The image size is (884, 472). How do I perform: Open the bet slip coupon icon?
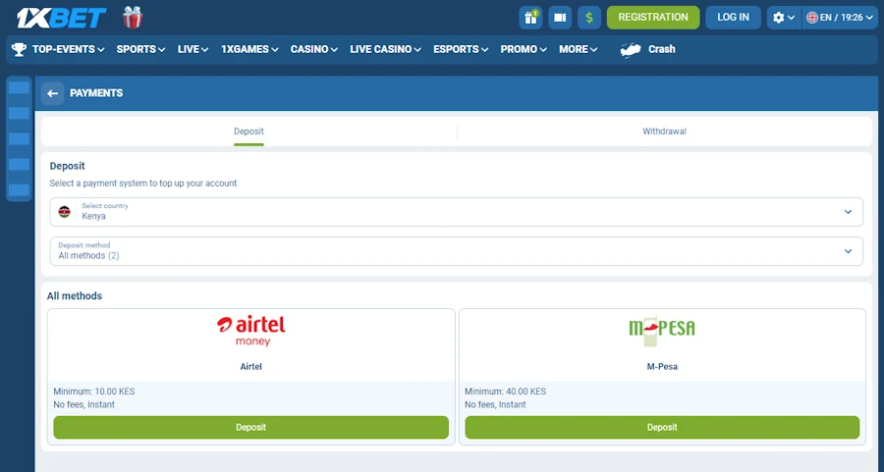pyautogui.click(x=560, y=18)
